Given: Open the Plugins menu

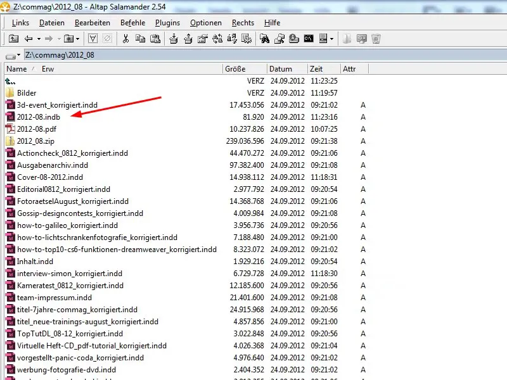Looking at the screenshot, I should point(167,23).
